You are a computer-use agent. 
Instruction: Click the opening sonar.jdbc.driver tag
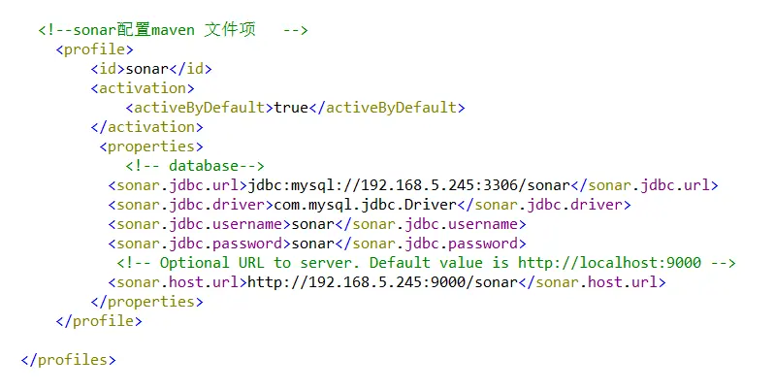(x=186, y=205)
